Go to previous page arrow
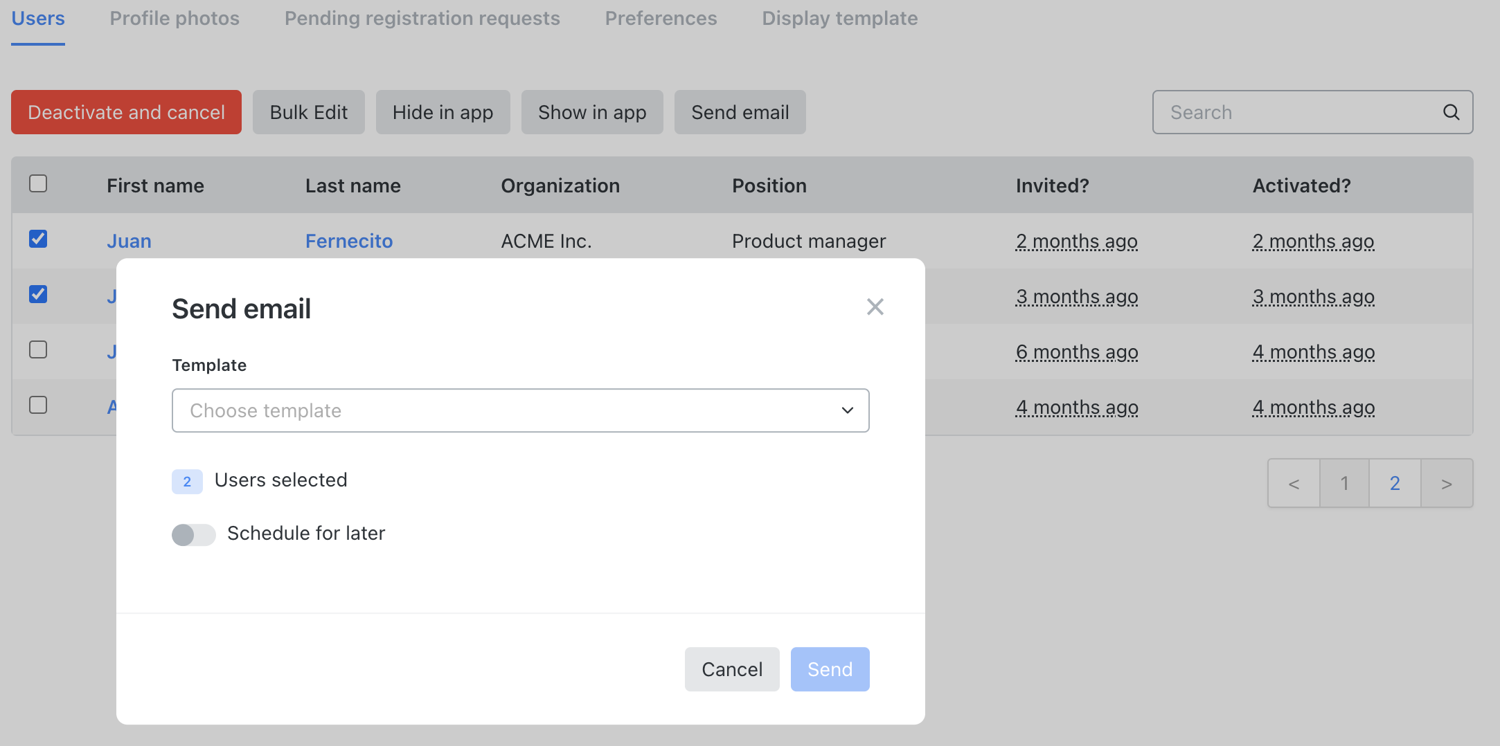The height and width of the screenshot is (746, 1500). click(1293, 484)
